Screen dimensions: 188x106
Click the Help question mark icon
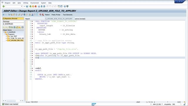65,6
